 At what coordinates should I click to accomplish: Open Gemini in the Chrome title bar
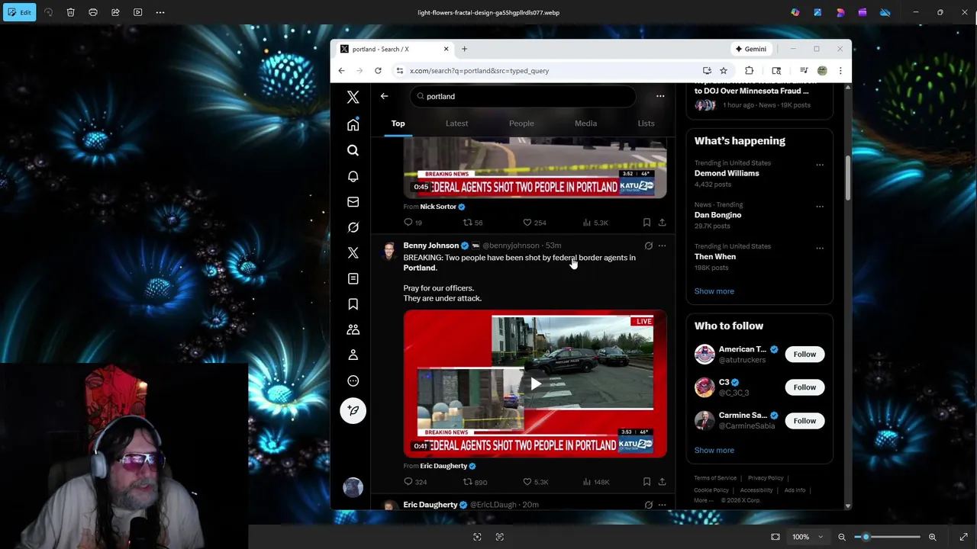(x=750, y=49)
